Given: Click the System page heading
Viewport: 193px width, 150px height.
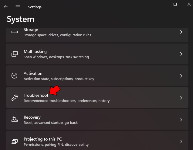Looking at the screenshot, I should [21, 19].
